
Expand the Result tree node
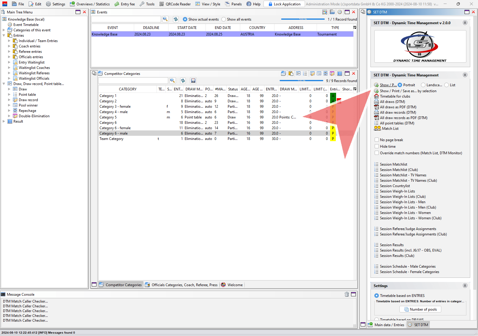pyautogui.click(x=4, y=121)
